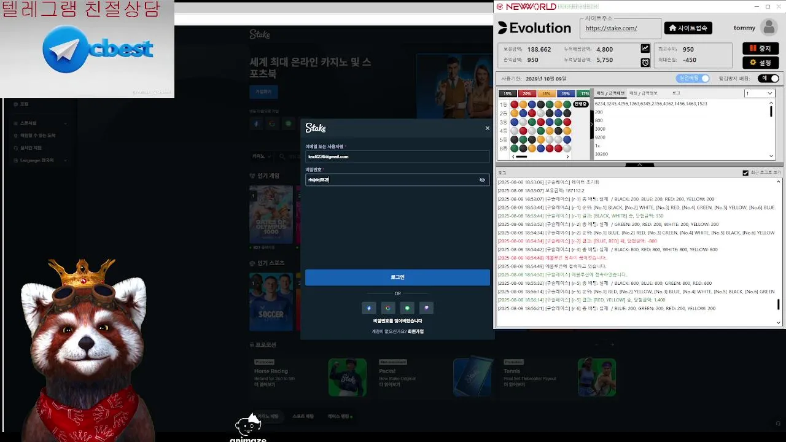
Task: Click the red 20% color bar
Action: 526,94
